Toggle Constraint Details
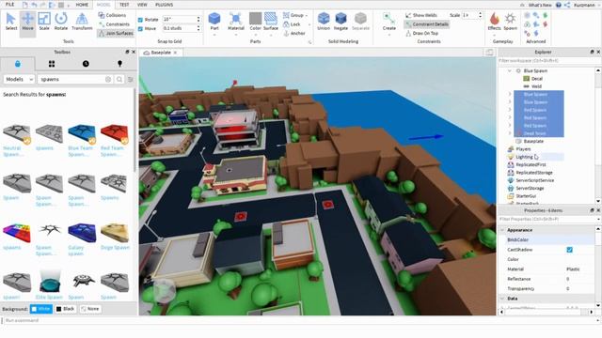This screenshot has height=338, width=602. 426,24
